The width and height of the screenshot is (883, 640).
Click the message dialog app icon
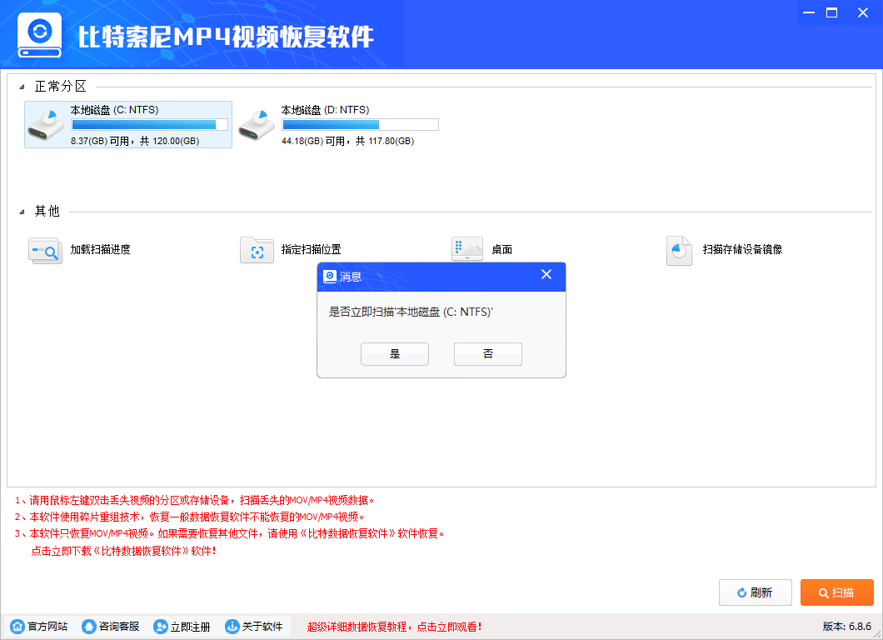click(x=329, y=276)
